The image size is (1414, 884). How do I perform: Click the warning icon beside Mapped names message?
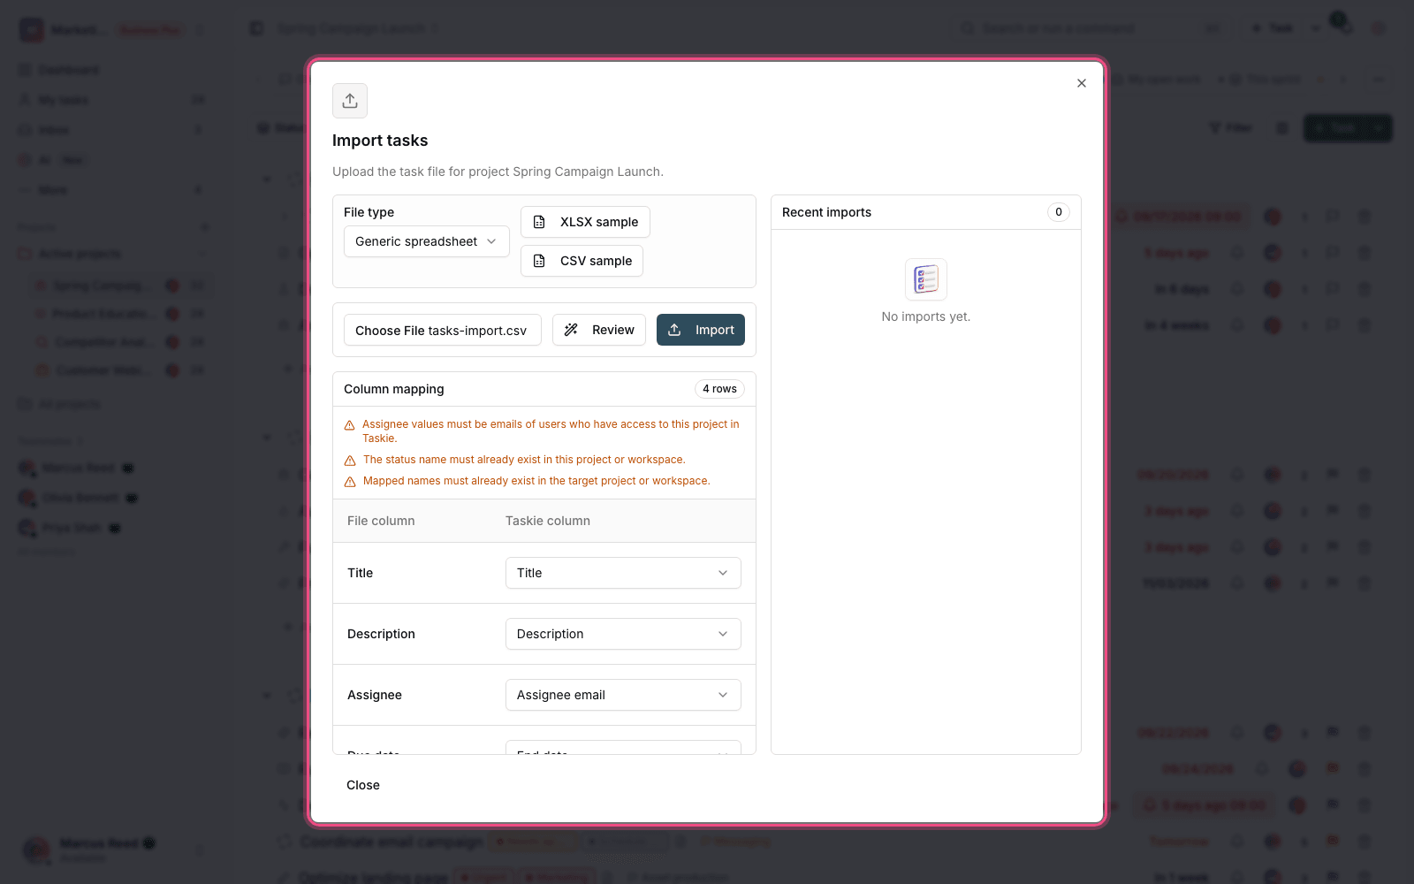(x=350, y=482)
